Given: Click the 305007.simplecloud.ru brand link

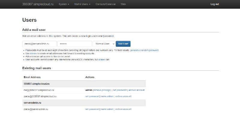Looking at the screenshot, I should pyautogui.click(x=38, y=4).
